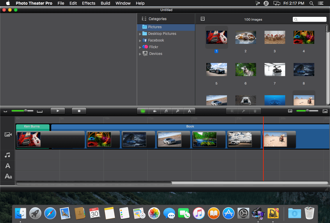Click the trash delete icon in toolbar
330x223 pixels.
(x=255, y=111)
